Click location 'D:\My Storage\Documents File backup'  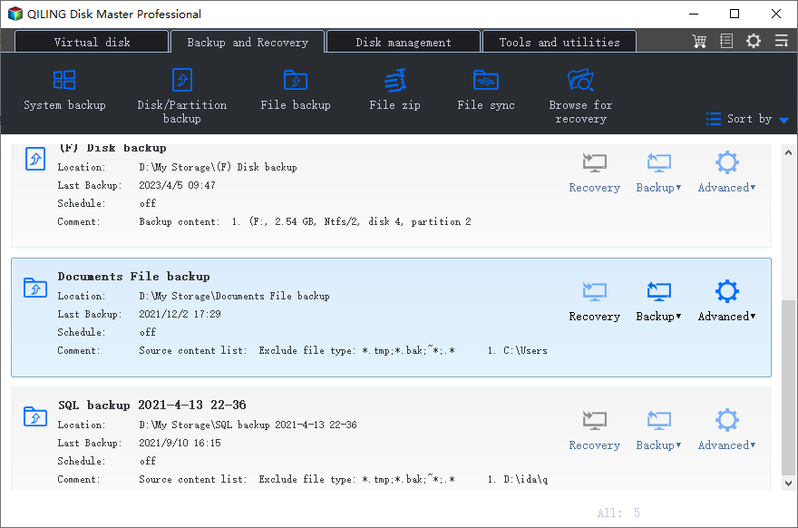click(234, 296)
